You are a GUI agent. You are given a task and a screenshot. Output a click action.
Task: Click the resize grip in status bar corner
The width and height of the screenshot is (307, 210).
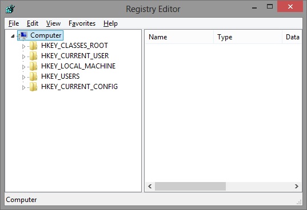(x=299, y=202)
